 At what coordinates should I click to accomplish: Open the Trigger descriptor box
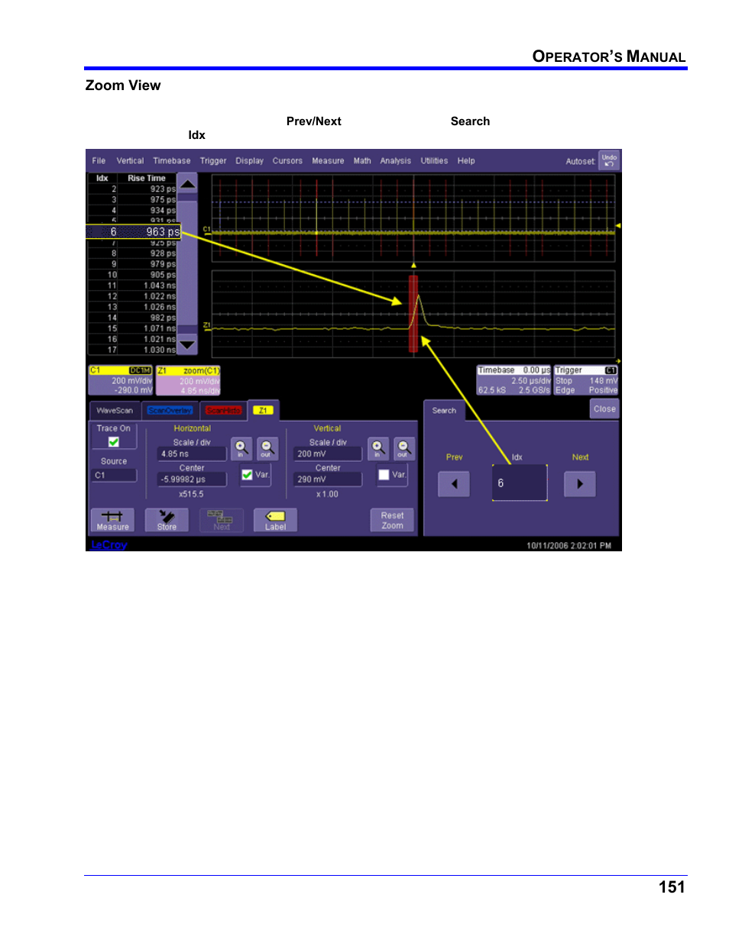pos(586,379)
